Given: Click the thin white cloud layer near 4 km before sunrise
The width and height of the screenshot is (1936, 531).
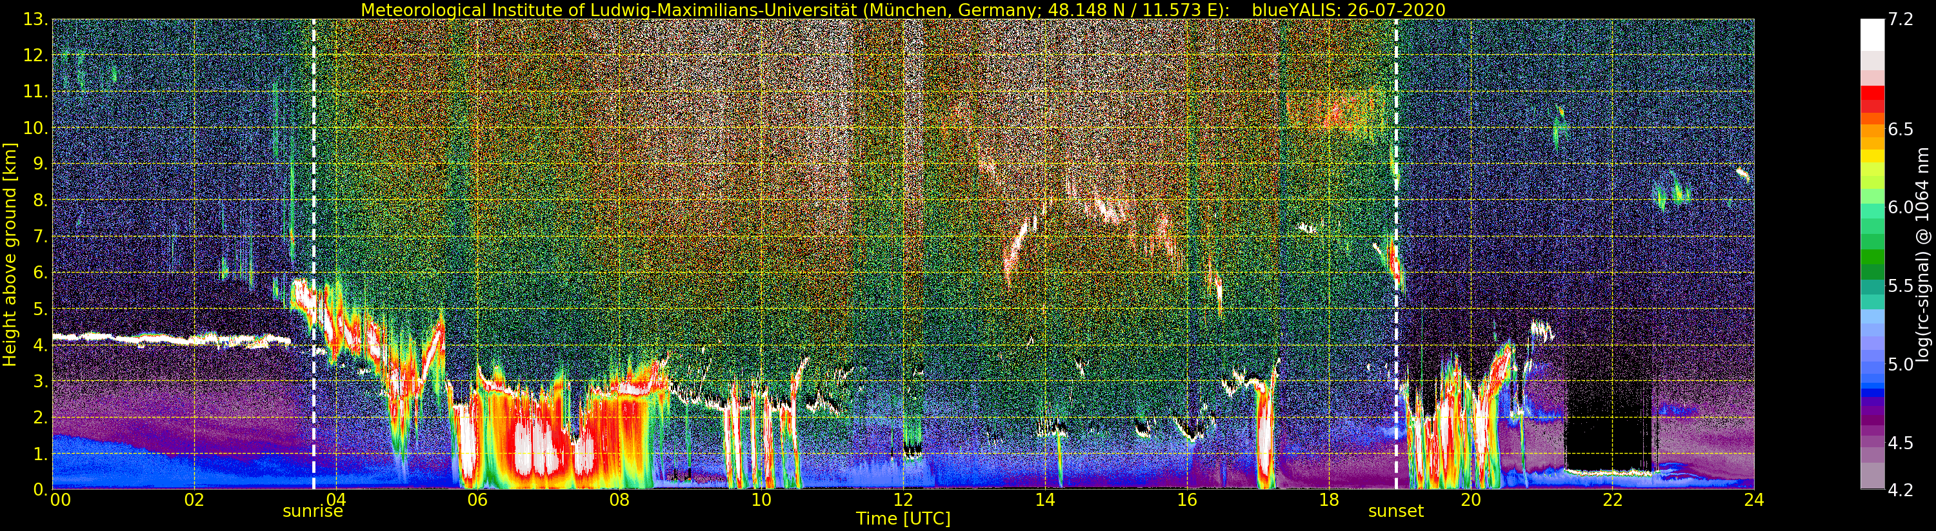Looking at the screenshot, I should coord(172,339).
